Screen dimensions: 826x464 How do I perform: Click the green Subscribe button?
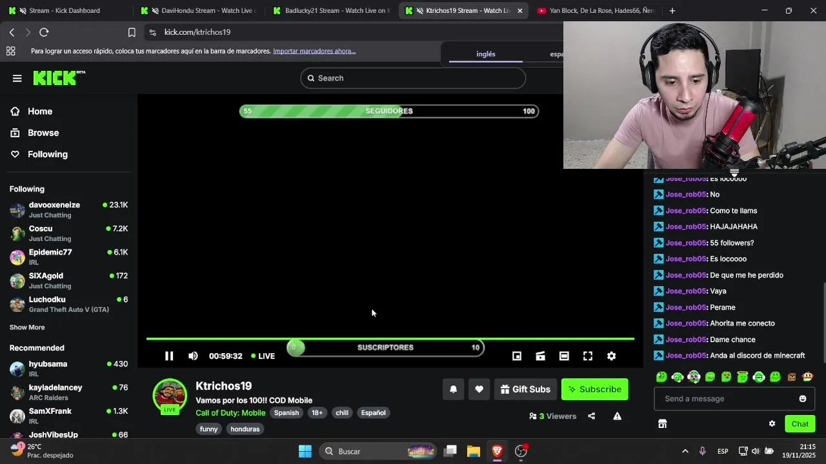click(x=594, y=389)
